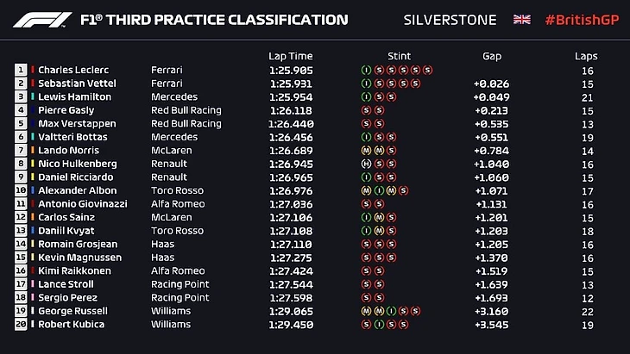Select driver name Max Verstappen
The image size is (630, 354).
click(76, 123)
